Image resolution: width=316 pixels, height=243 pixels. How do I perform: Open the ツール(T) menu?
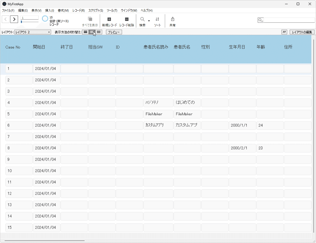click(x=112, y=11)
